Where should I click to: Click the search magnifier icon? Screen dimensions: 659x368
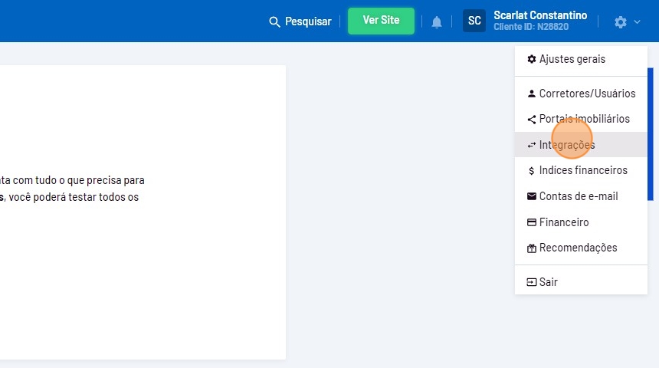click(275, 22)
